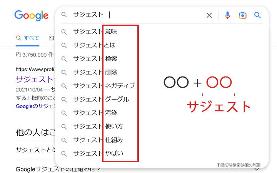Click the 2021/10/04 result snippet text
The image size is (277, 173).
tap(35, 90)
